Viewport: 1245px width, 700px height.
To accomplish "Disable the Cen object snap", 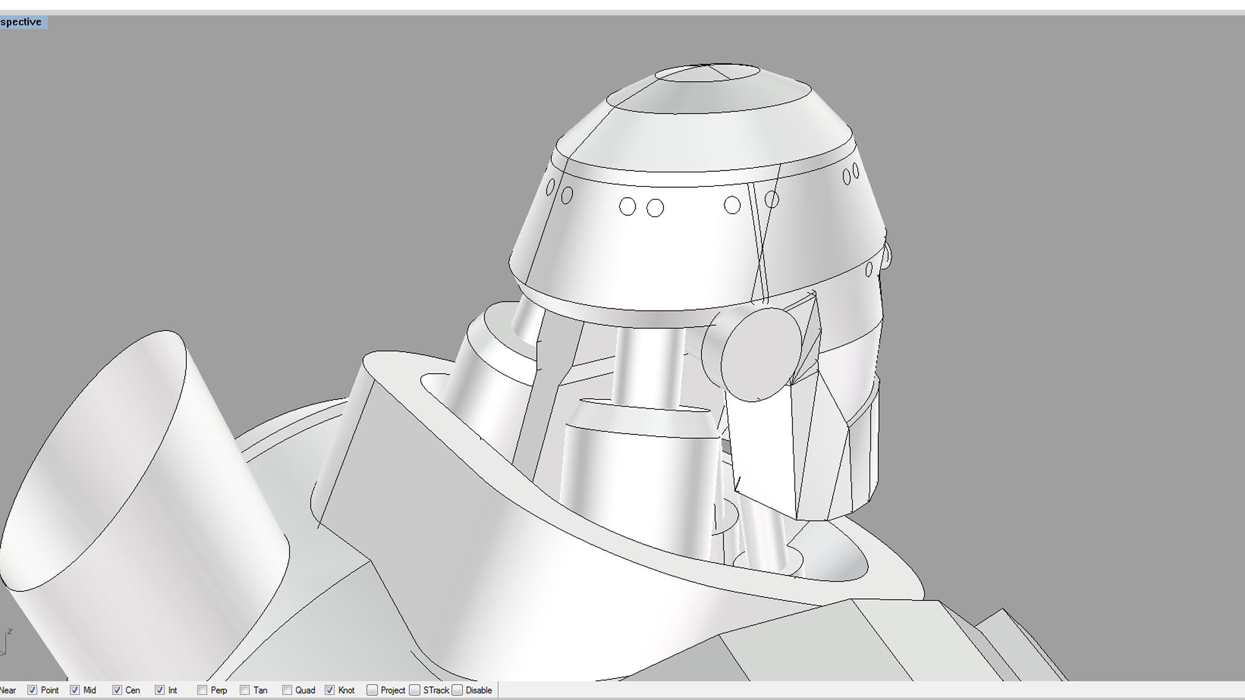I will [x=117, y=690].
